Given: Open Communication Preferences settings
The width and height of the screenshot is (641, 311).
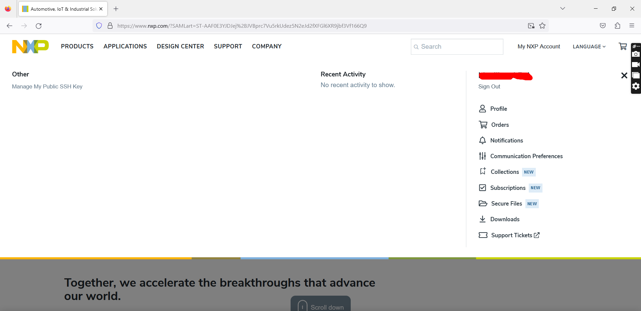Looking at the screenshot, I should (526, 156).
